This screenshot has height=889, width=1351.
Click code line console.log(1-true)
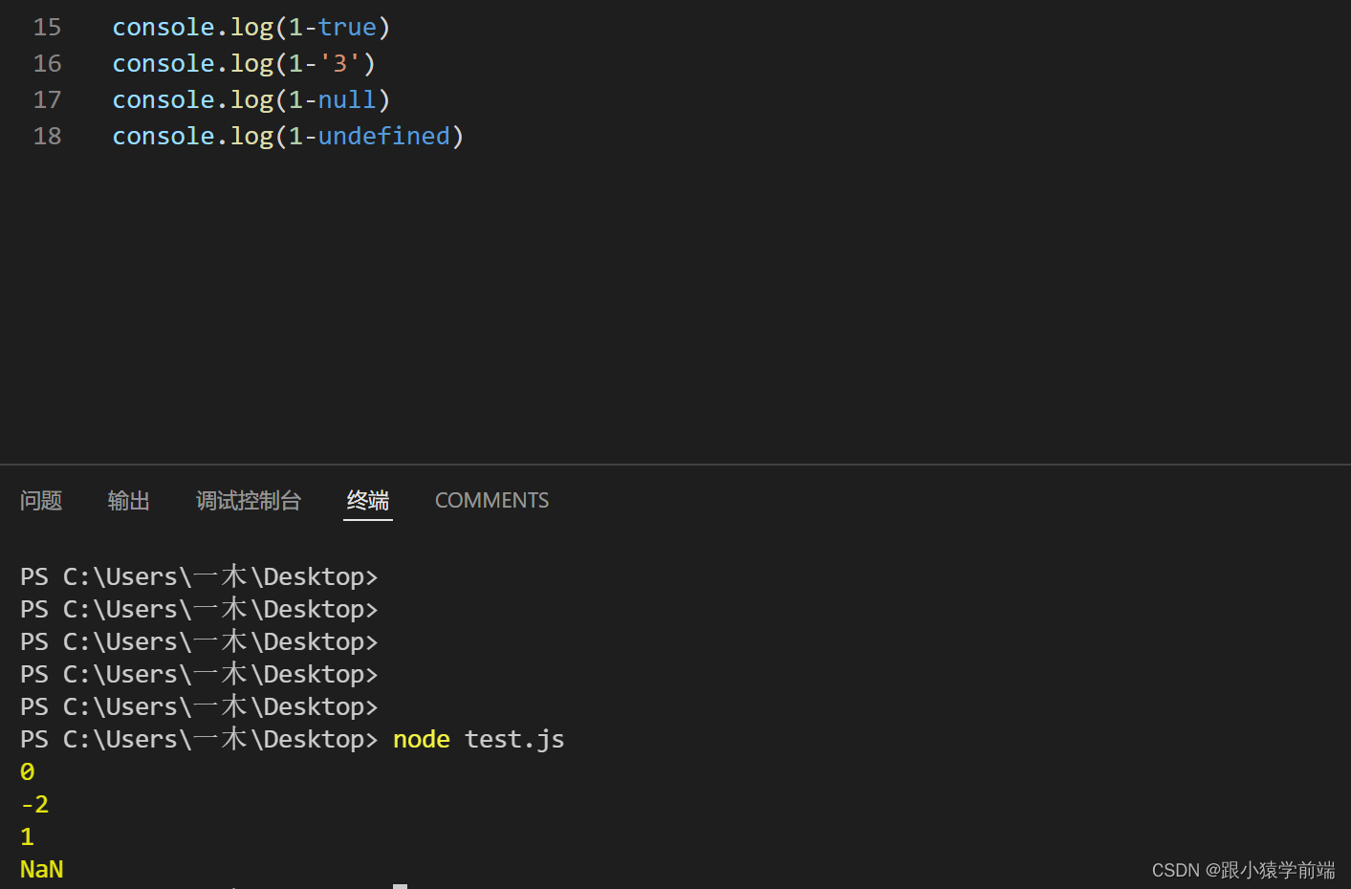click(x=251, y=28)
